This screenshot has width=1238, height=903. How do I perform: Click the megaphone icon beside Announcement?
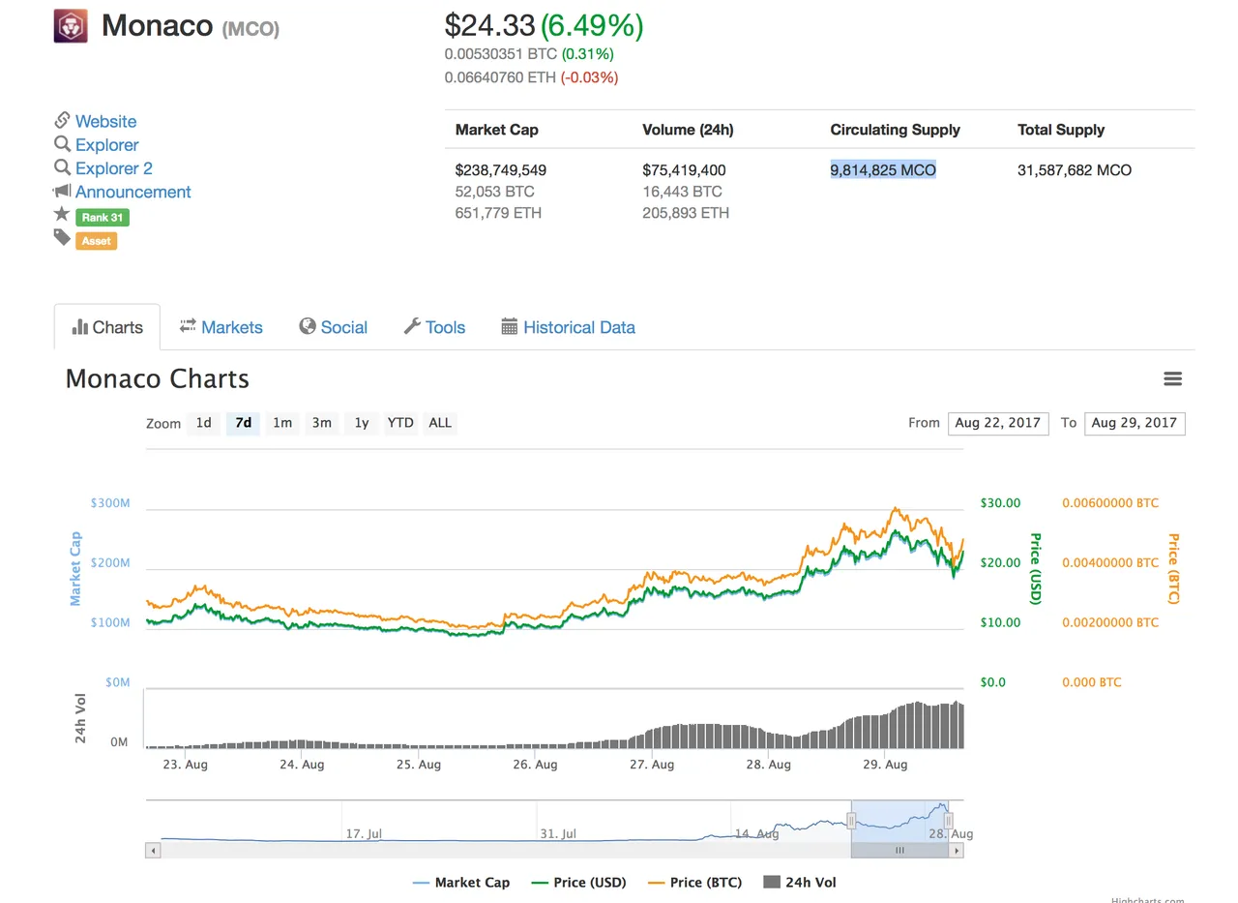62,191
